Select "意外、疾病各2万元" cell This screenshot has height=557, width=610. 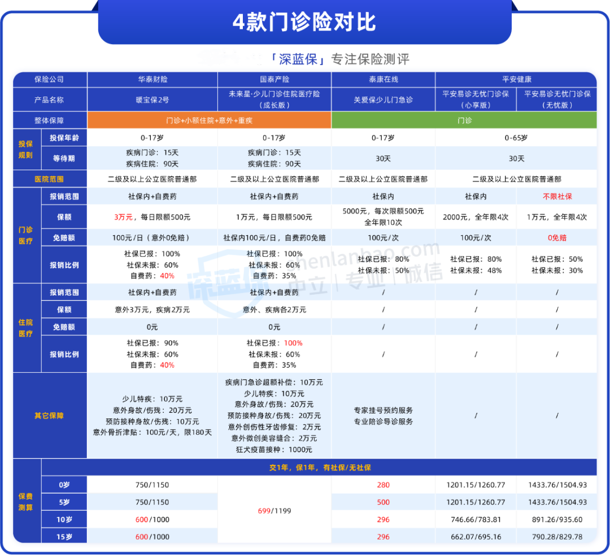click(274, 310)
